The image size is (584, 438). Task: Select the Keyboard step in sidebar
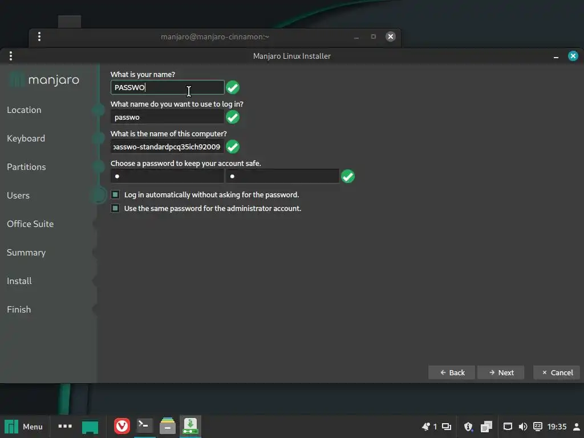point(26,139)
